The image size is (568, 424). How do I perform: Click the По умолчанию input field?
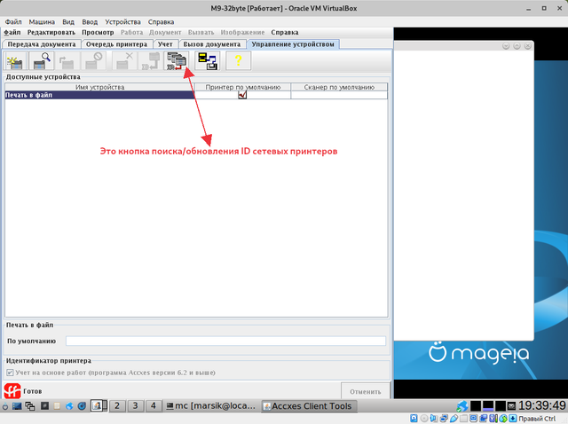pos(225,341)
